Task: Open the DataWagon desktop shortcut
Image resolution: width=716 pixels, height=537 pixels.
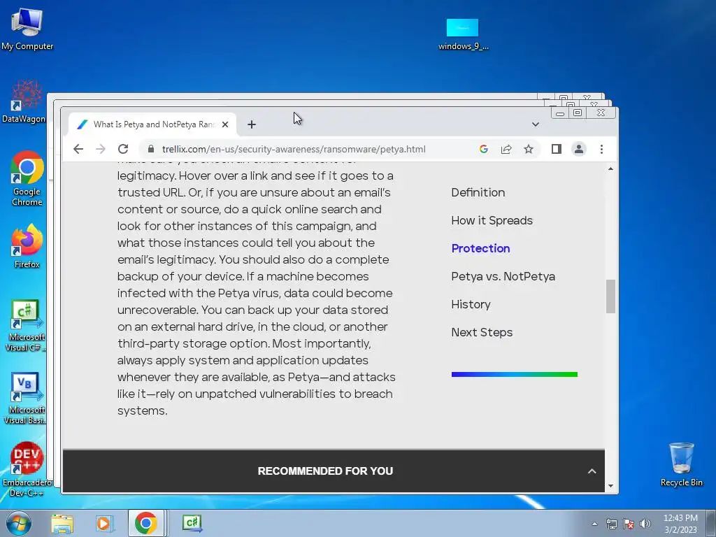Action: coord(24,101)
